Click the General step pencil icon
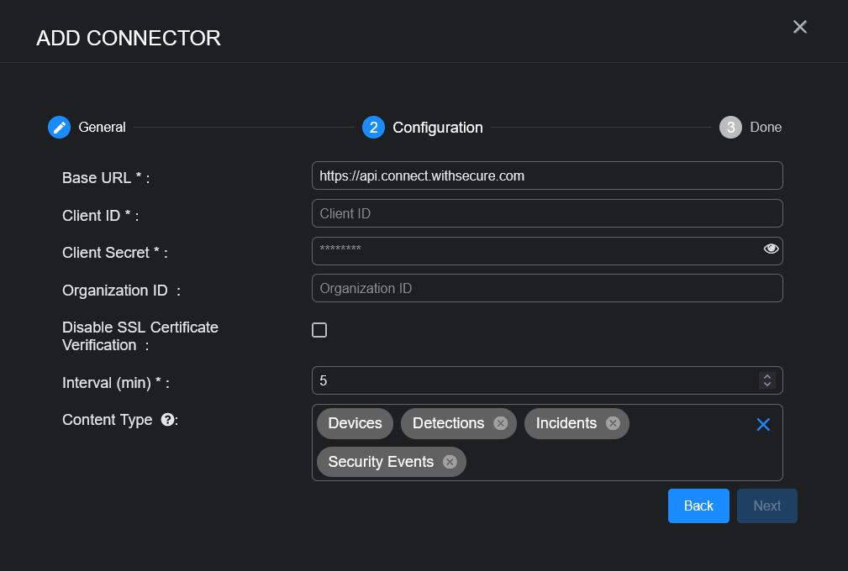The height and width of the screenshot is (571, 848). tap(59, 127)
